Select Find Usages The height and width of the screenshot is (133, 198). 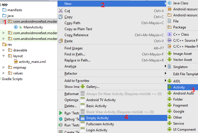point(112,48)
